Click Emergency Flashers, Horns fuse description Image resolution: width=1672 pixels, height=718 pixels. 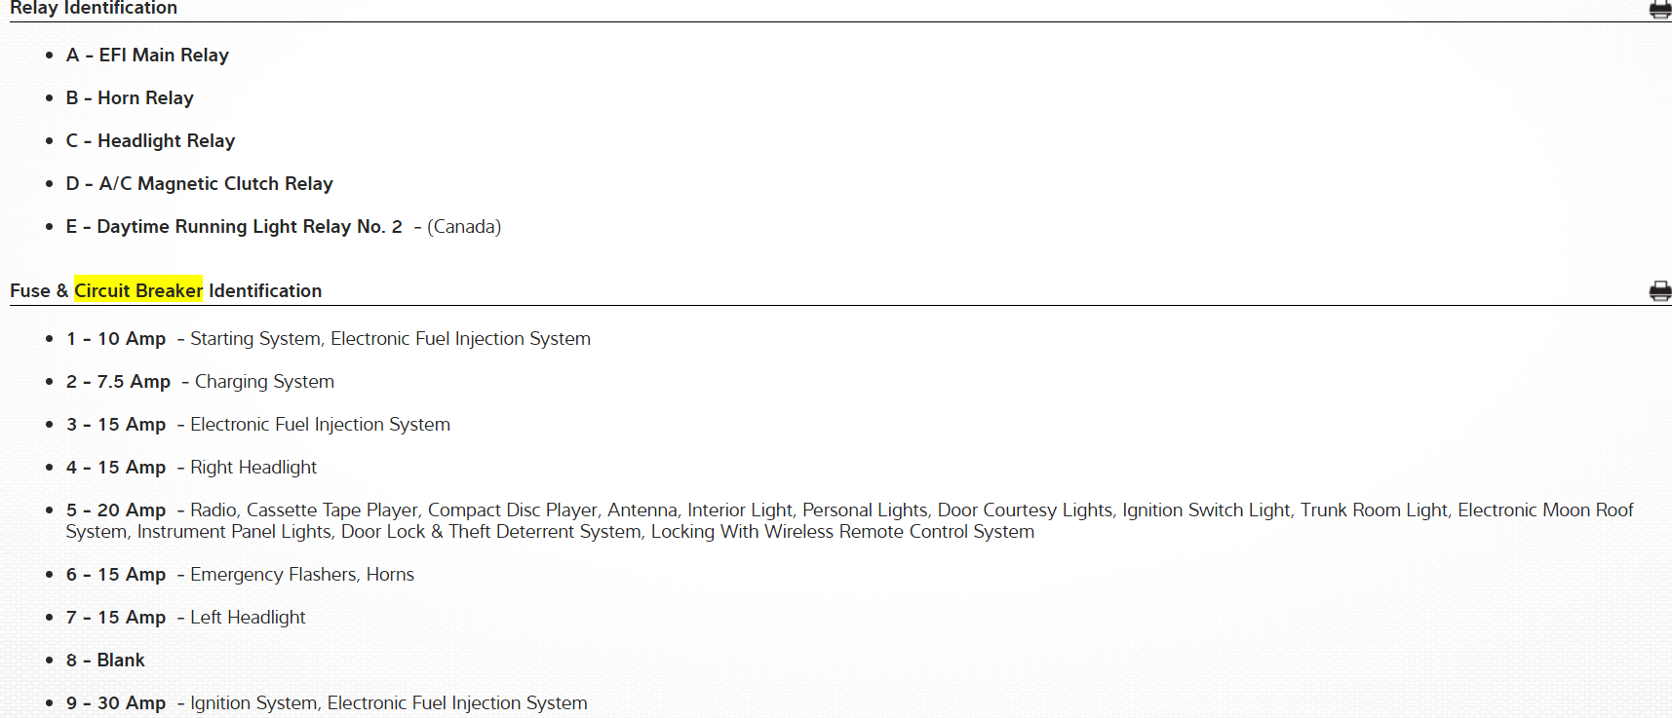302,575
